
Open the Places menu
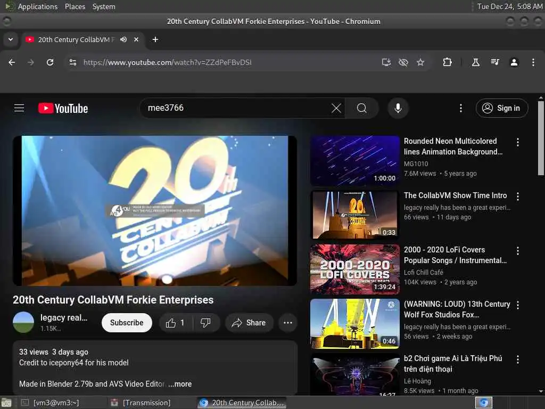click(75, 6)
